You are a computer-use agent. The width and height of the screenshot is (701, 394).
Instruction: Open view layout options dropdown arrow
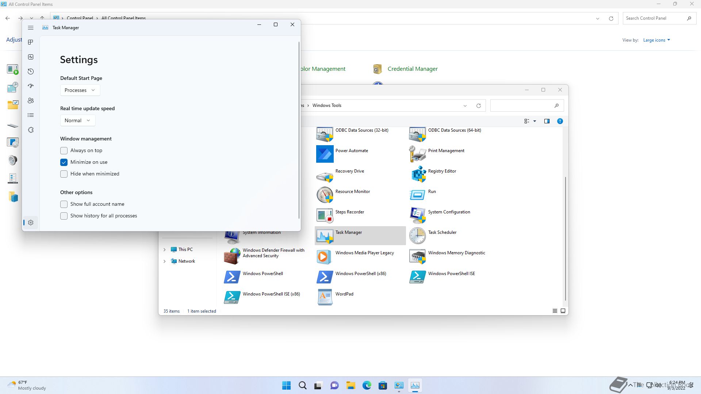coord(535,121)
